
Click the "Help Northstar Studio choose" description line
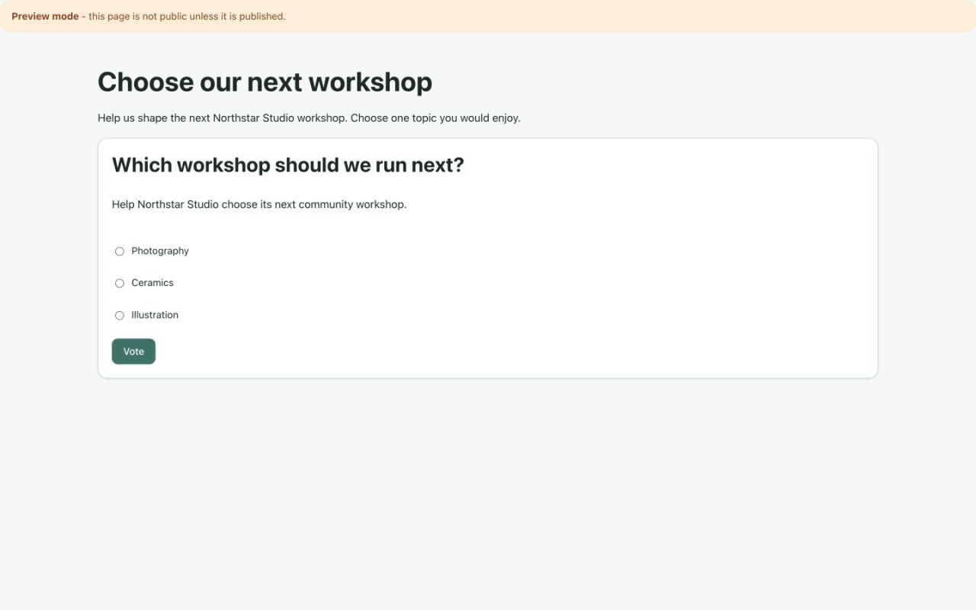pos(259,204)
